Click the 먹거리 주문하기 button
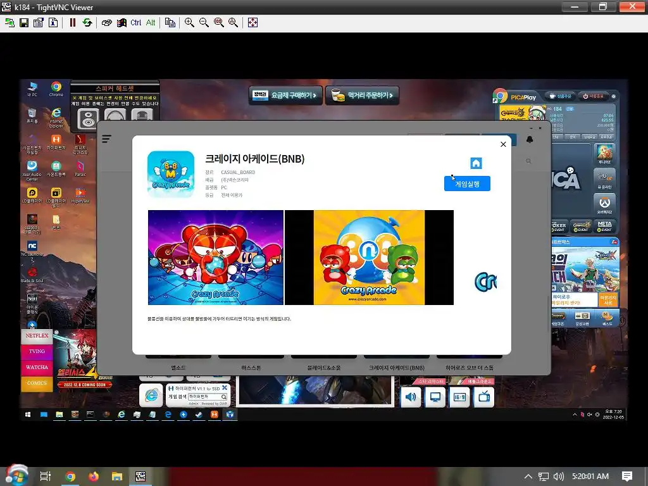The height and width of the screenshot is (486, 648). tap(362, 96)
